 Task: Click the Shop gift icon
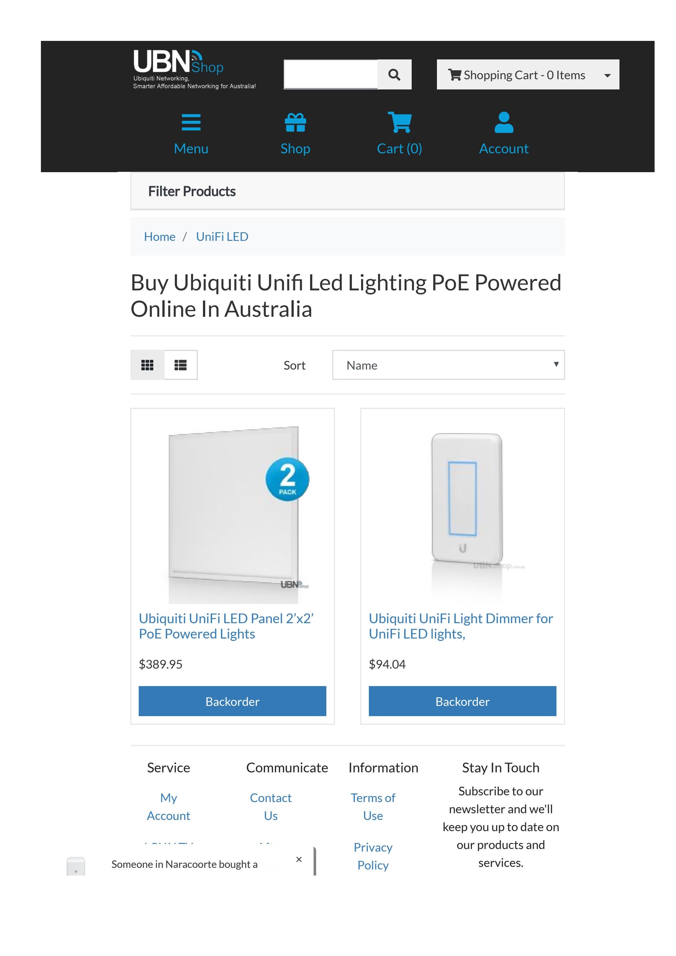pyautogui.click(x=295, y=122)
